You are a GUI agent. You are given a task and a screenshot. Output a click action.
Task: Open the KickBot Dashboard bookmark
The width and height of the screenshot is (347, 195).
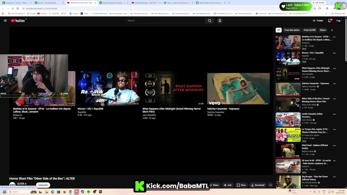(99, 14)
